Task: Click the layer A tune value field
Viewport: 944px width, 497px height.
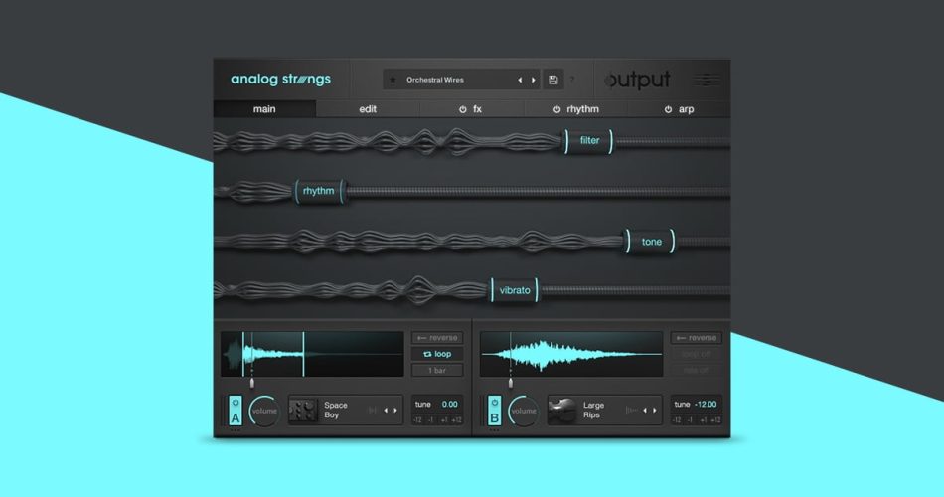Action: (449, 404)
